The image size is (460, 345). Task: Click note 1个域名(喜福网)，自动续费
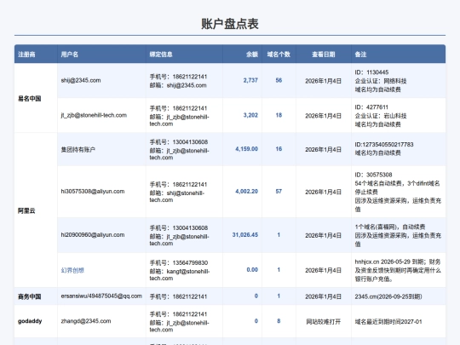[x=398, y=235]
